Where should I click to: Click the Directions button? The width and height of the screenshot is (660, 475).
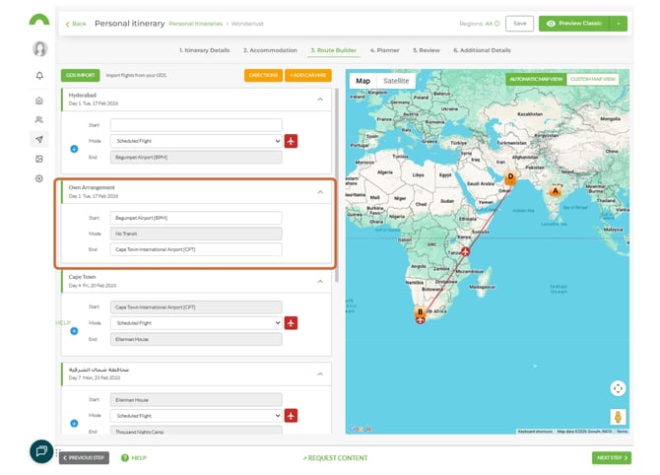(x=263, y=75)
